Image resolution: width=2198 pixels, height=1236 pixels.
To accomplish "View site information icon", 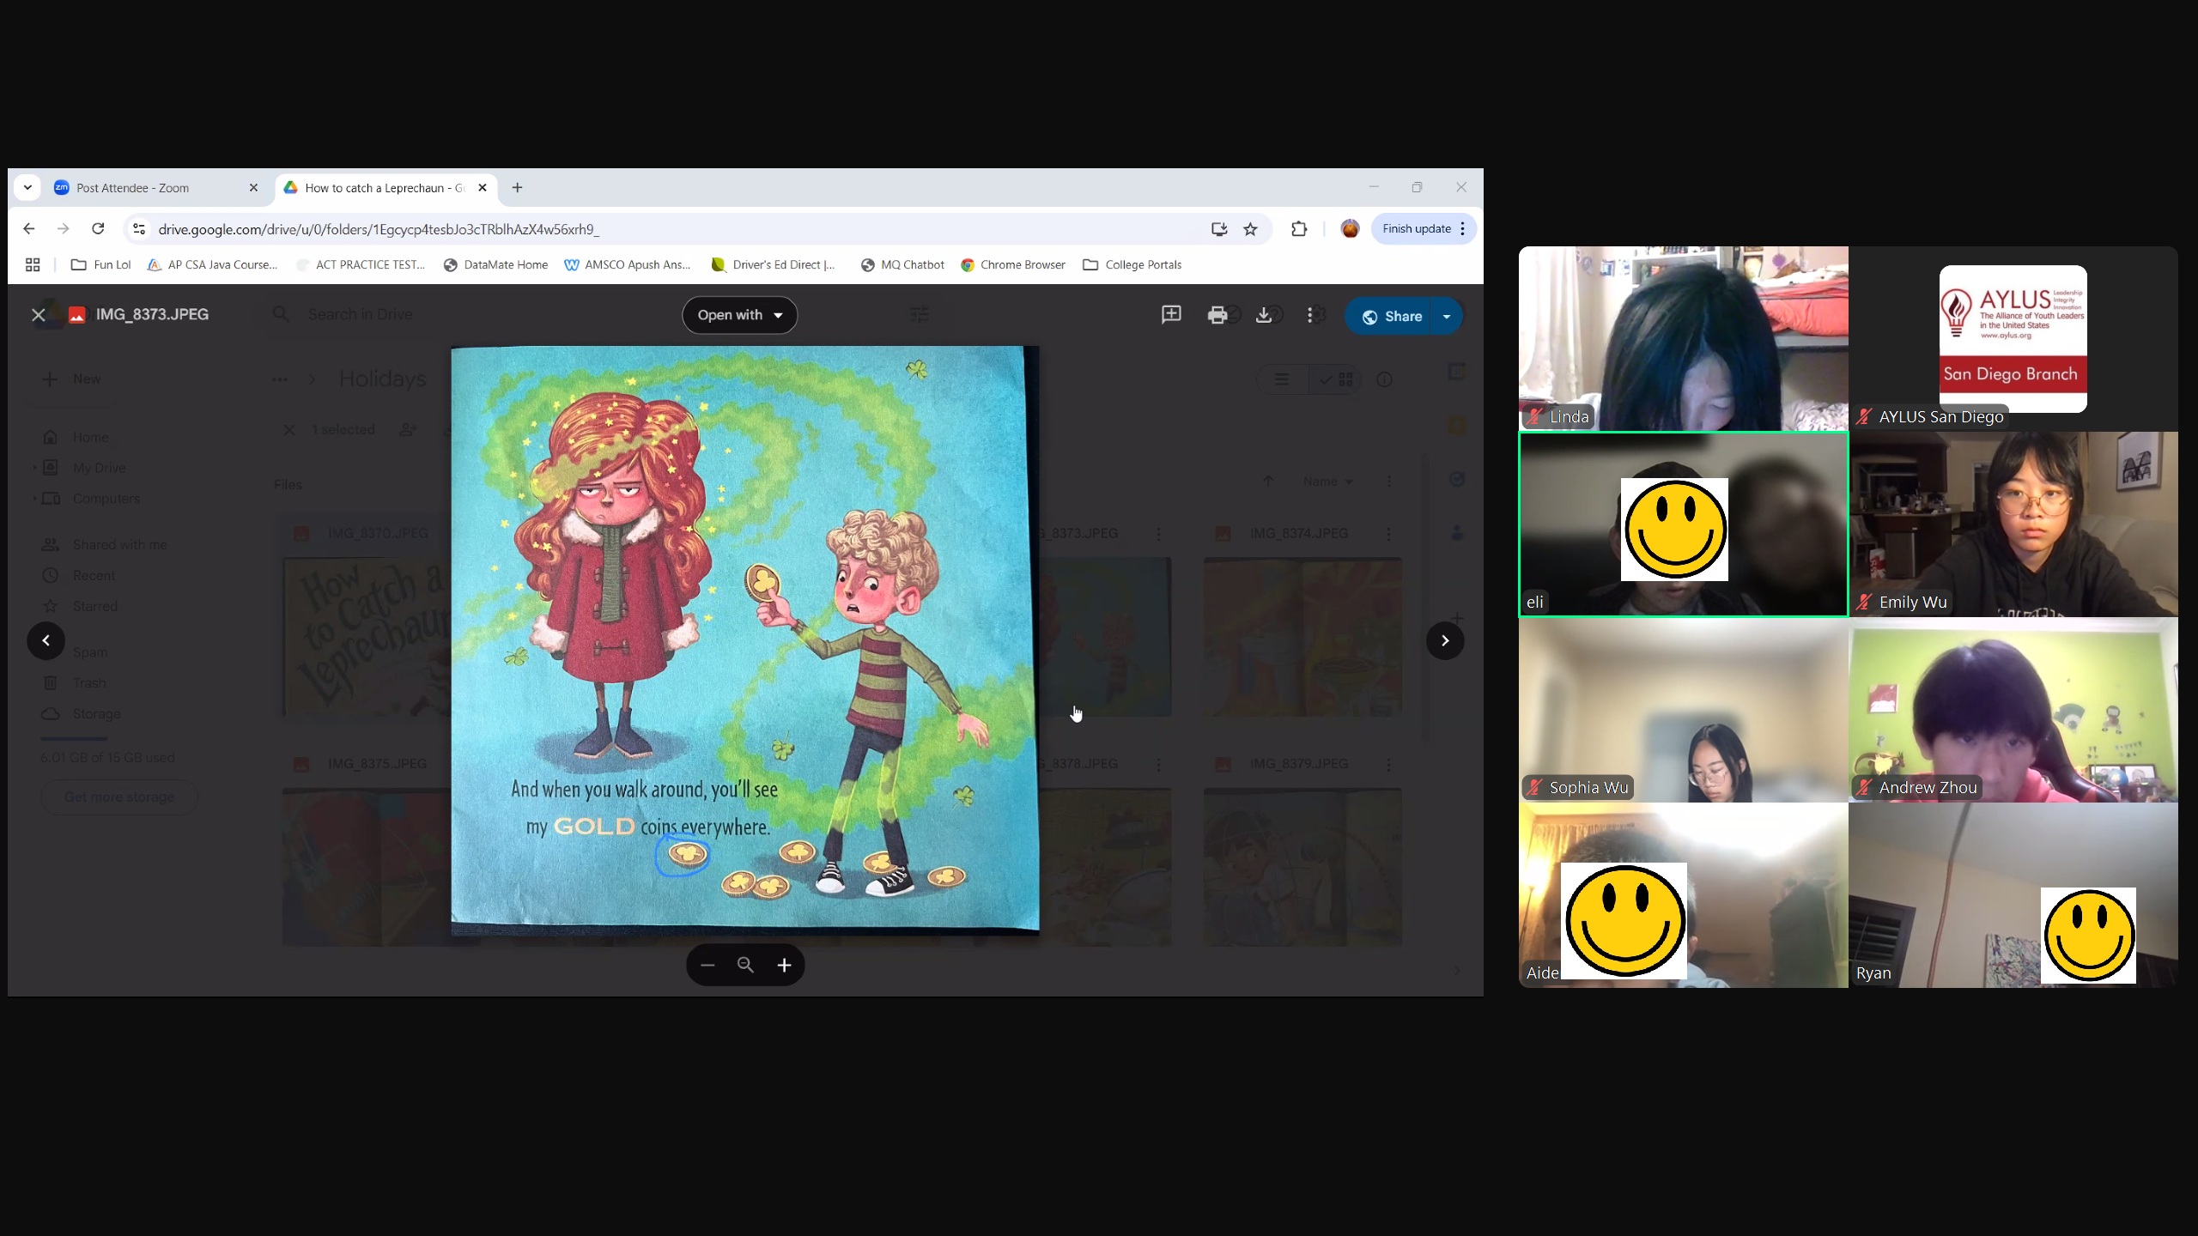I will 139,229.
